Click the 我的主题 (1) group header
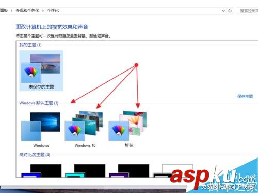 [30, 45]
